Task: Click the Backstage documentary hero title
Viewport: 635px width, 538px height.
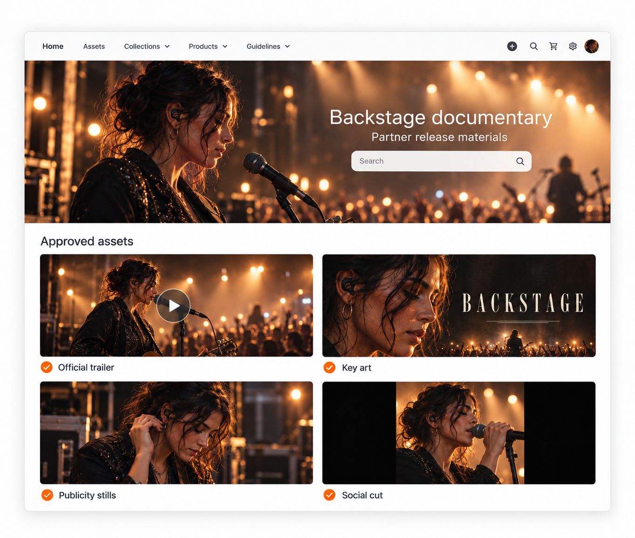Action: pyautogui.click(x=441, y=117)
